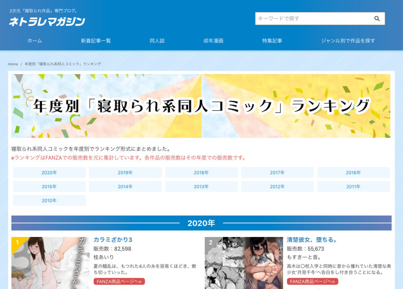
Task: Click the search magnifier icon
Action: (377, 19)
